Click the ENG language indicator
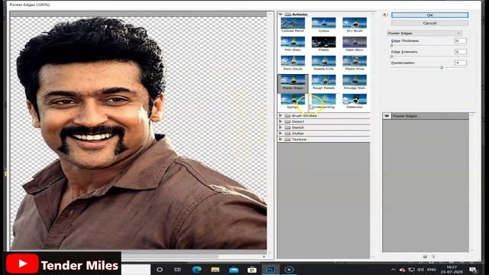Image resolution: width=489 pixels, height=275 pixels. click(432, 270)
